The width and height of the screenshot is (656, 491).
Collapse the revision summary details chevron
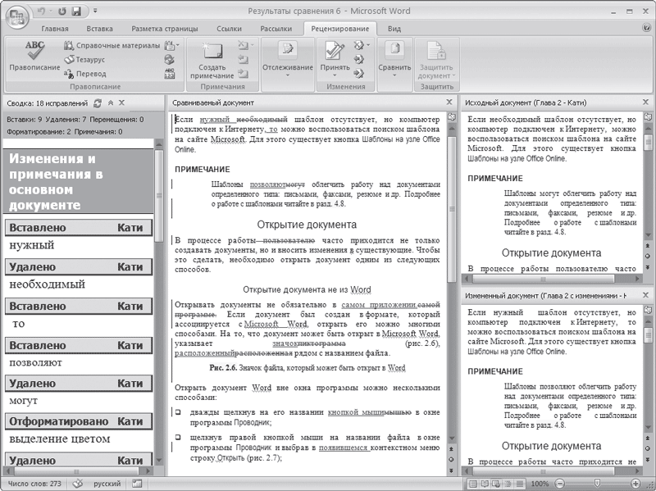[x=111, y=103]
